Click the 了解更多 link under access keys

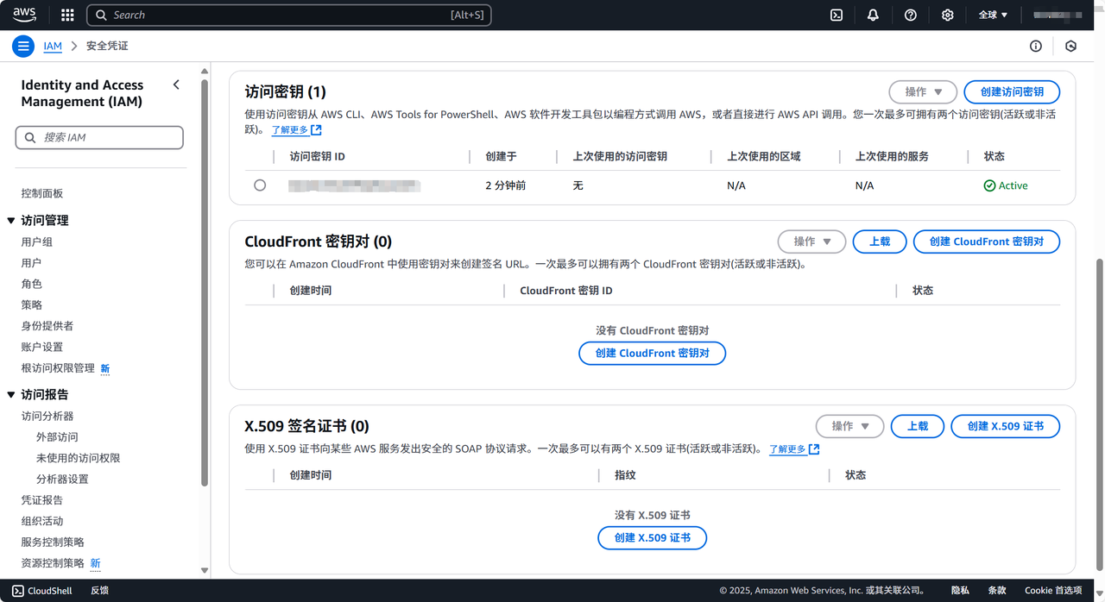click(290, 130)
